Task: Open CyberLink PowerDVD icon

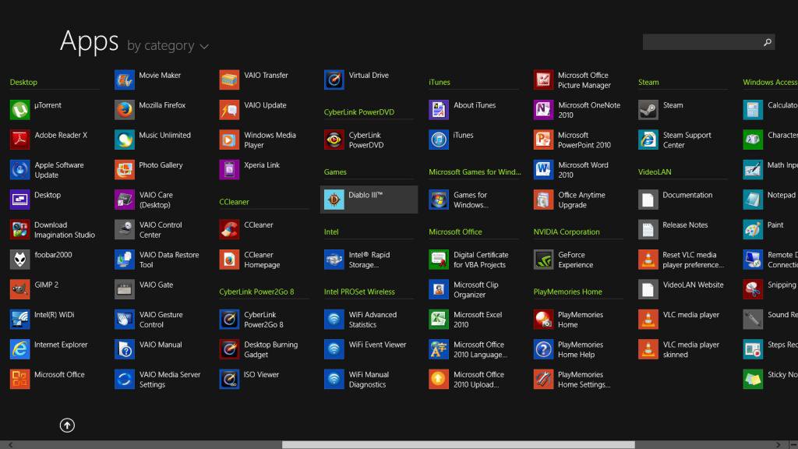Action: click(x=334, y=140)
